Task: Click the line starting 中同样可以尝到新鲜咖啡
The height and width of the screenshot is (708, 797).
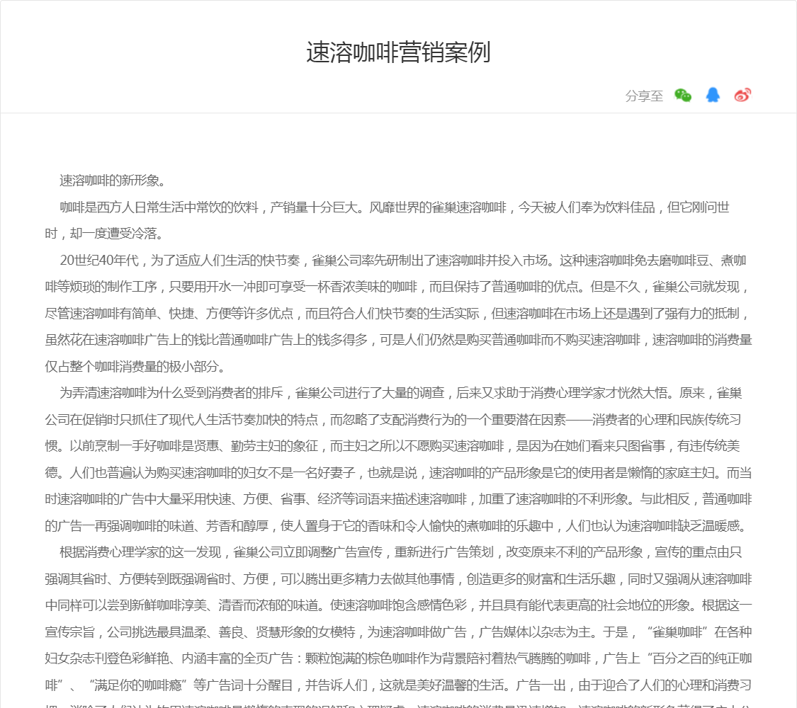Action: click(x=398, y=605)
